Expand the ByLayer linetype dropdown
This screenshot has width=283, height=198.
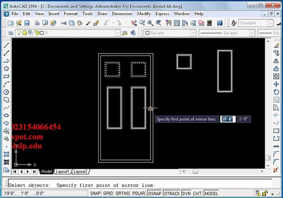click(x=252, y=33)
